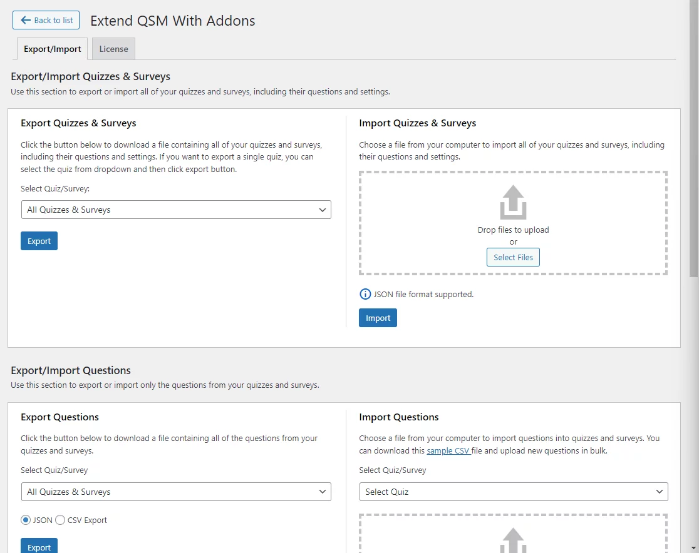Open the Export Quizzes Select Quiz/Survey dropdown
This screenshot has width=699, height=553.
click(176, 210)
